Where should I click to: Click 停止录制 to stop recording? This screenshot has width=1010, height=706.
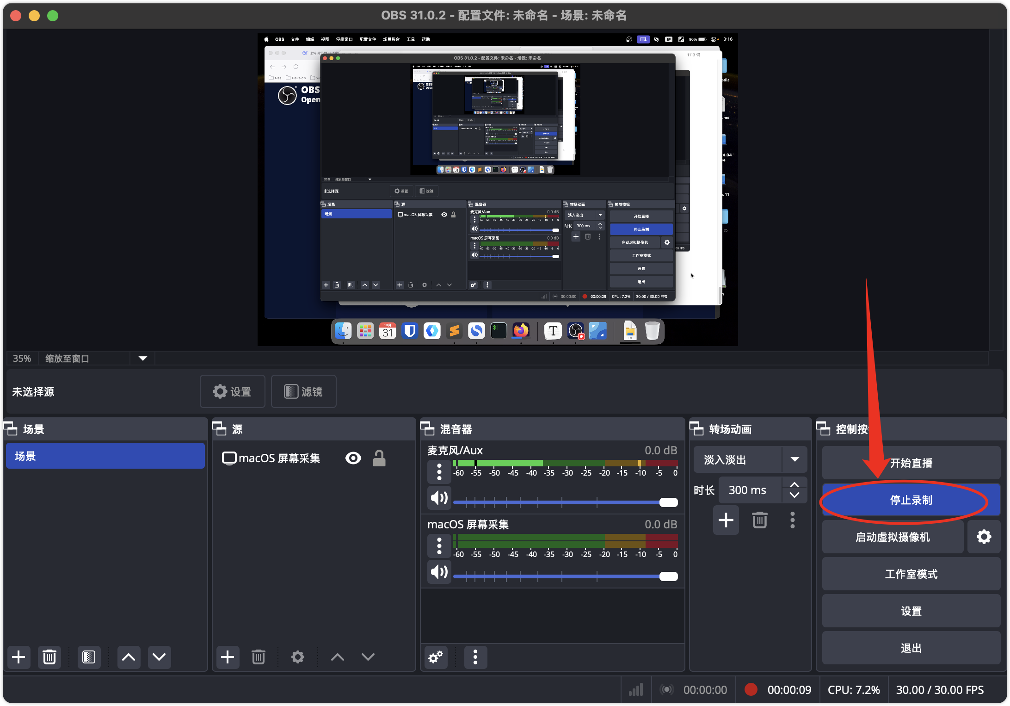pyautogui.click(x=911, y=500)
